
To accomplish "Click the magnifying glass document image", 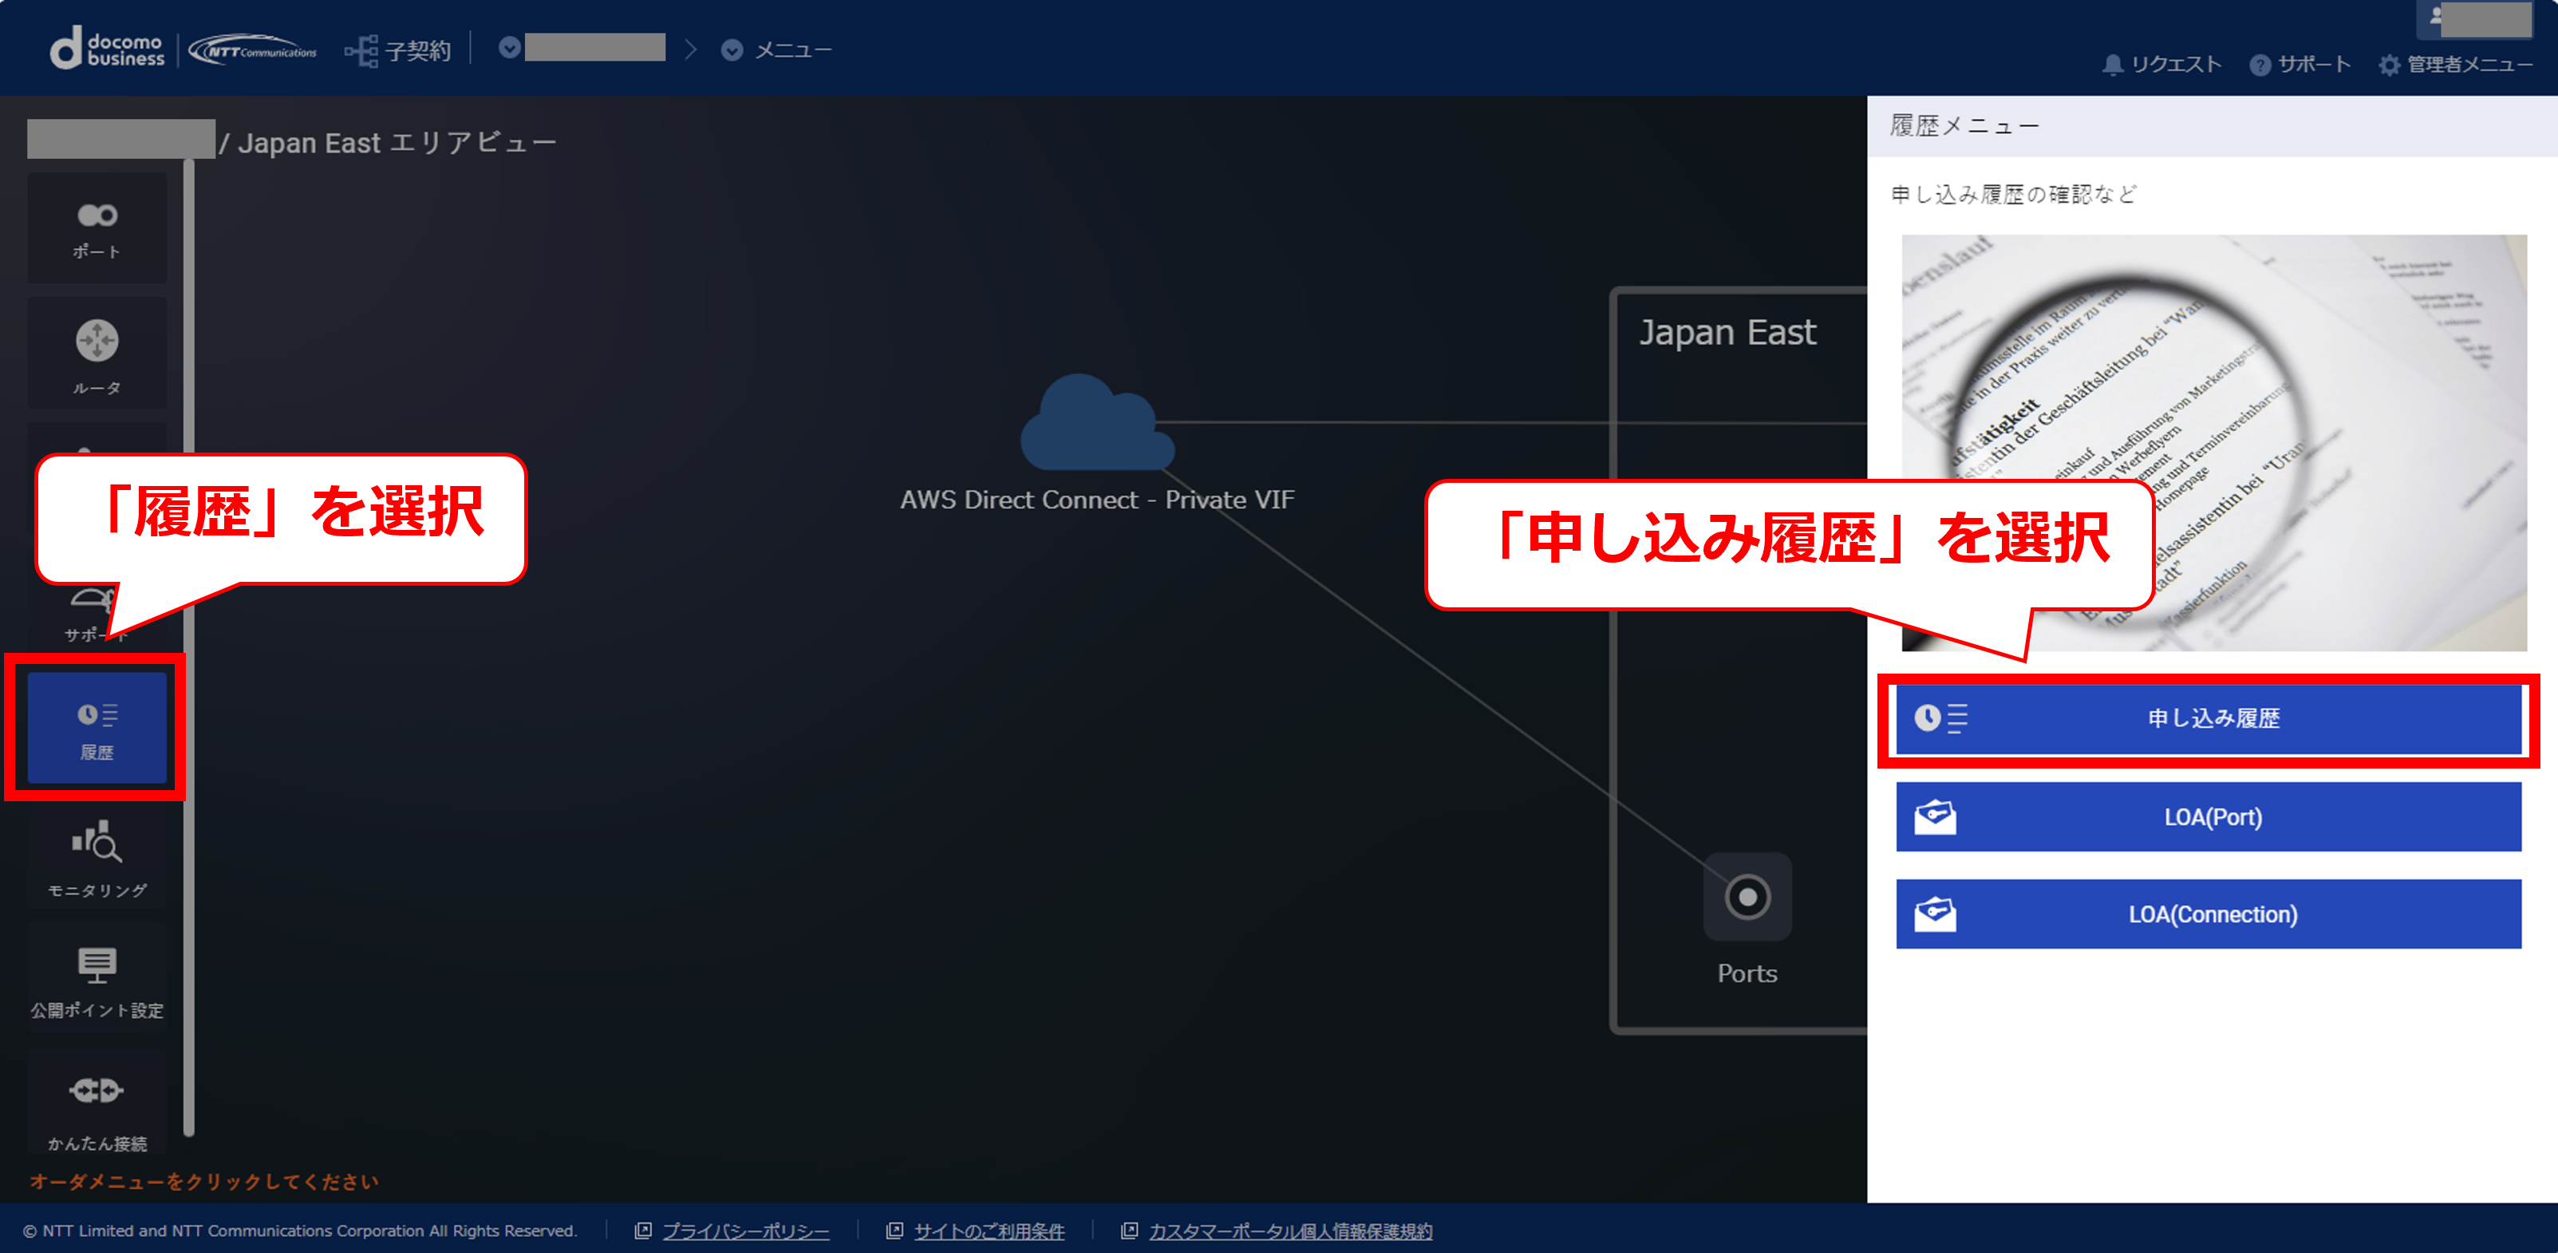I will pos(2213,443).
